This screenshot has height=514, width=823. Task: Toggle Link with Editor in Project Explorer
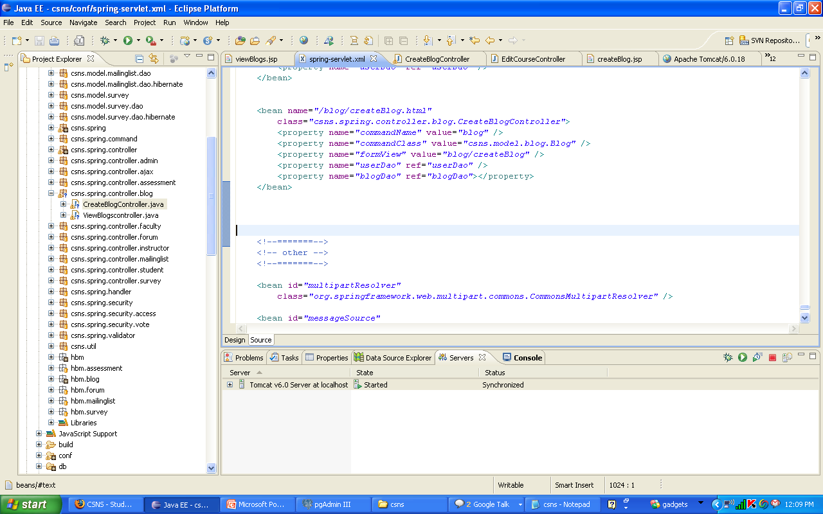pos(154,58)
